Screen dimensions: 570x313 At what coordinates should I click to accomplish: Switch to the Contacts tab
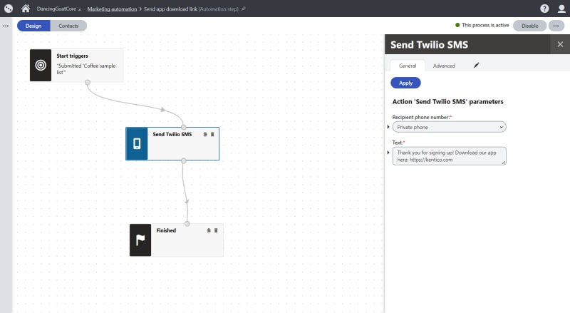(68, 26)
